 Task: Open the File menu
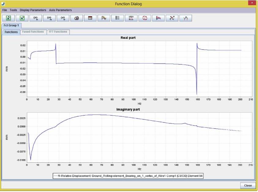point(5,10)
